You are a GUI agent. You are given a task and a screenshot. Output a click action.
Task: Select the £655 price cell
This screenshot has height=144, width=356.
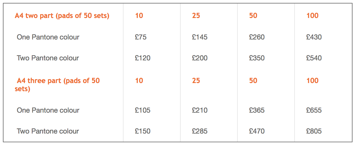[314, 110]
